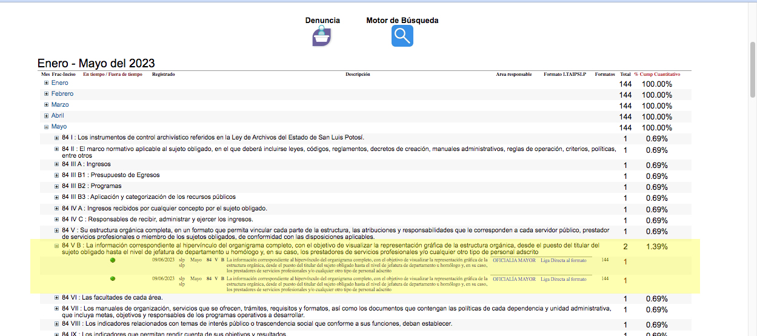Open the Motor de Búsqueda magnifier icon
The height and width of the screenshot is (336, 757).
pyautogui.click(x=402, y=36)
